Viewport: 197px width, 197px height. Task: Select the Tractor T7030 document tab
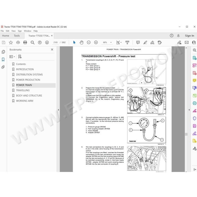(x=39, y=36)
